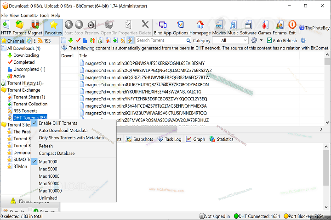Open the Task Log tab

click(170, 139)
